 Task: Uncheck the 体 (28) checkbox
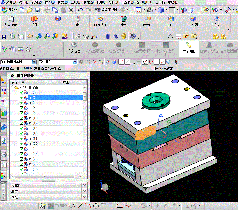point(22,164)
